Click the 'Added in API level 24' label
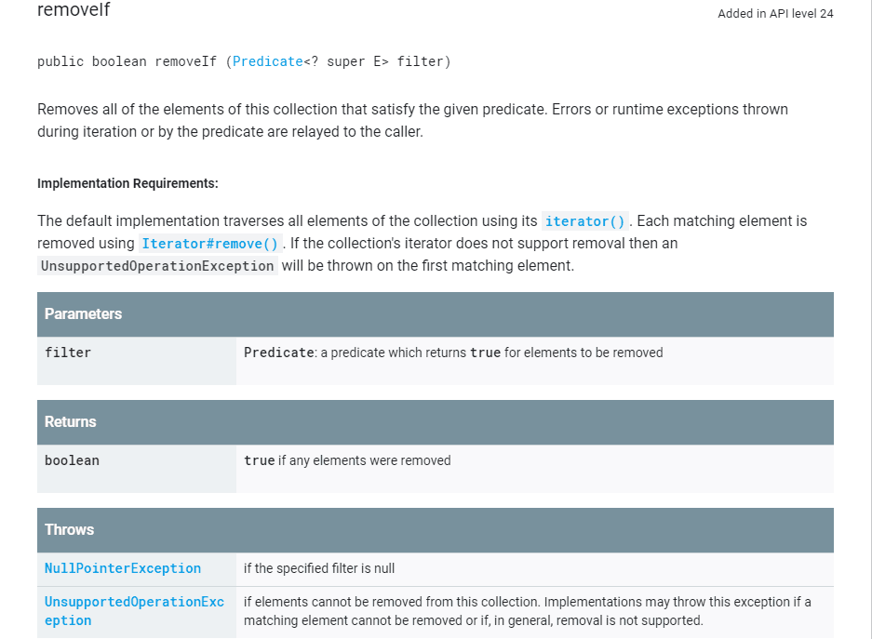Viewport: 872px width, 639px height. point(775,13)
